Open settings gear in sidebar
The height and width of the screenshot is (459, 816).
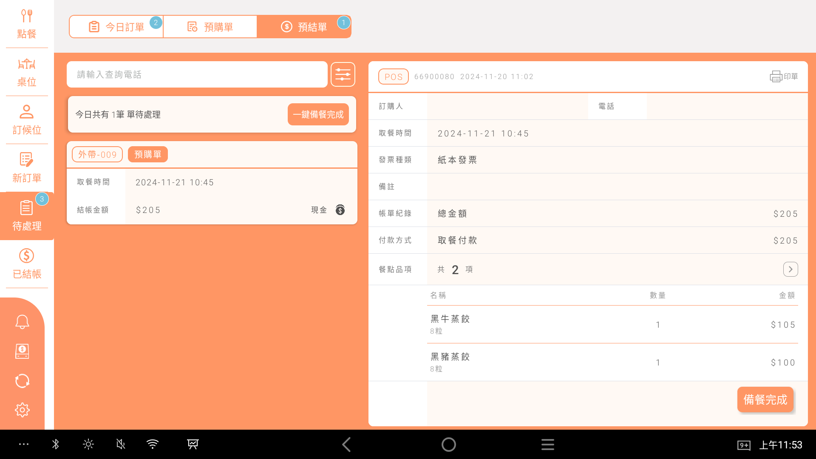pyautogui.click(x=22, y=410)
